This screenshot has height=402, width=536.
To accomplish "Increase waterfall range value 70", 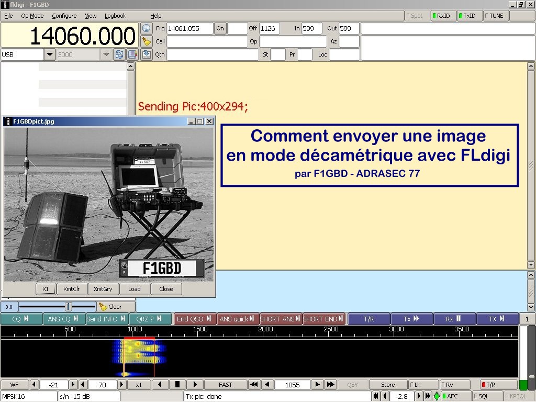I will [121, 385].
